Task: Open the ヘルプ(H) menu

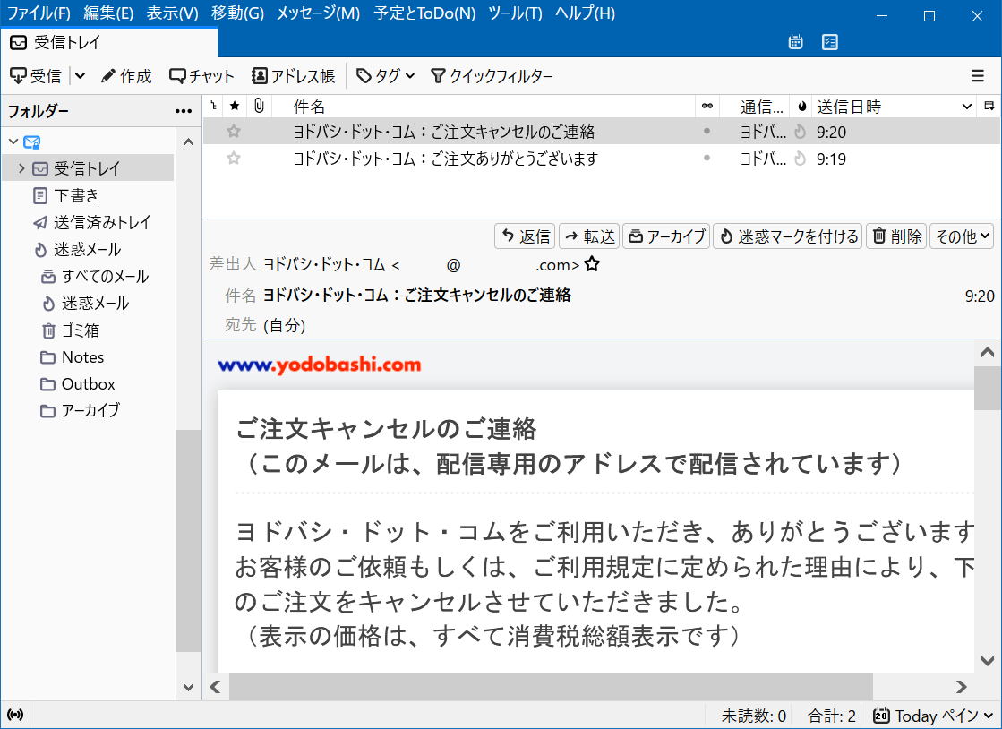Action: coord(585,13)
